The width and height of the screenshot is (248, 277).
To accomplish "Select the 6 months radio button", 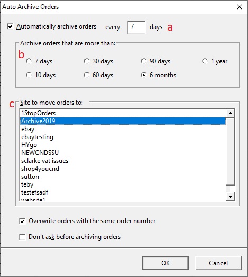I will tap(143, 75).
